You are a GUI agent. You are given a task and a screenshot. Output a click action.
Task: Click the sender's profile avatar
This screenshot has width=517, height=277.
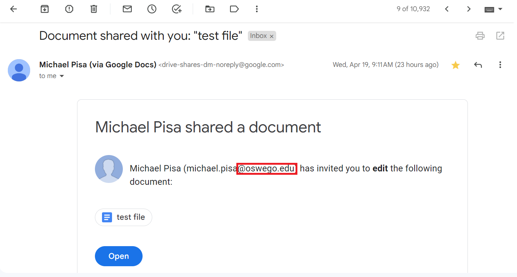click(19, 70)
